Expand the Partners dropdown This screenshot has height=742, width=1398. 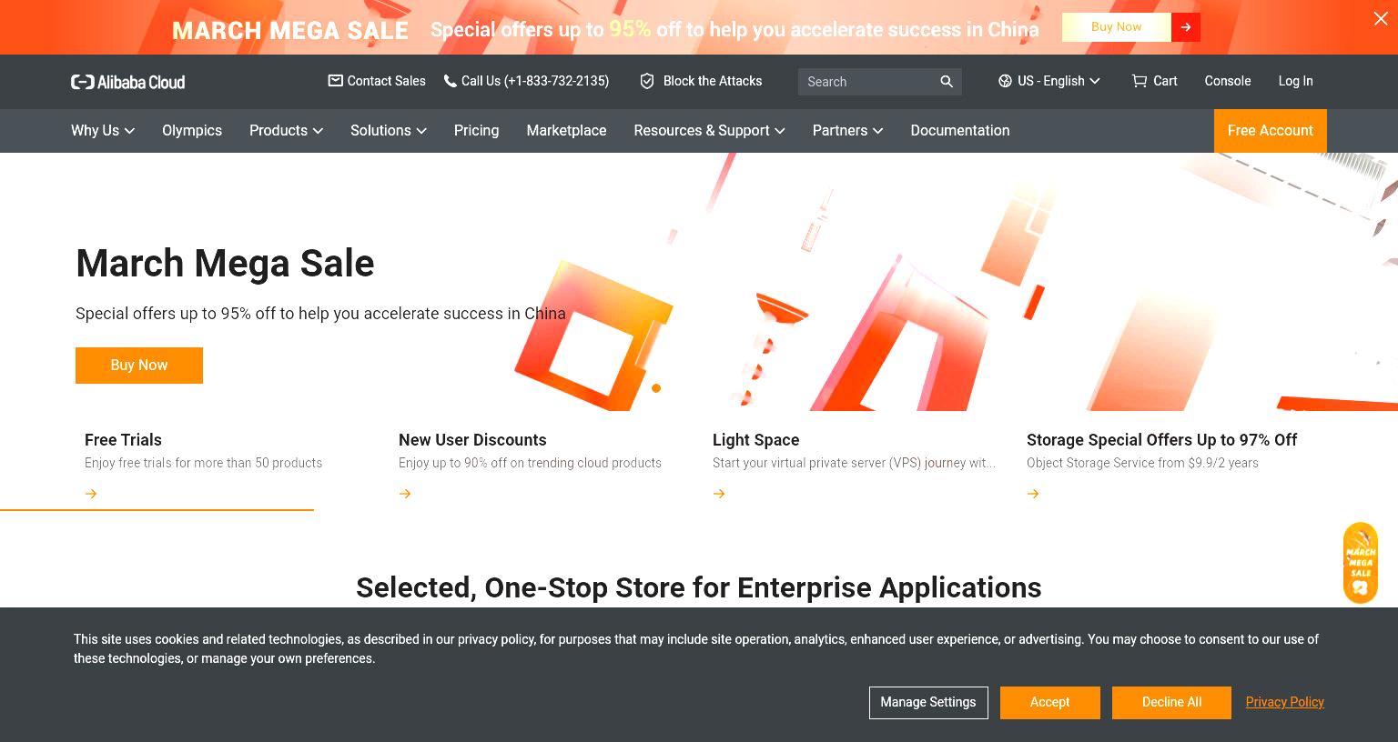coord(847,131)
